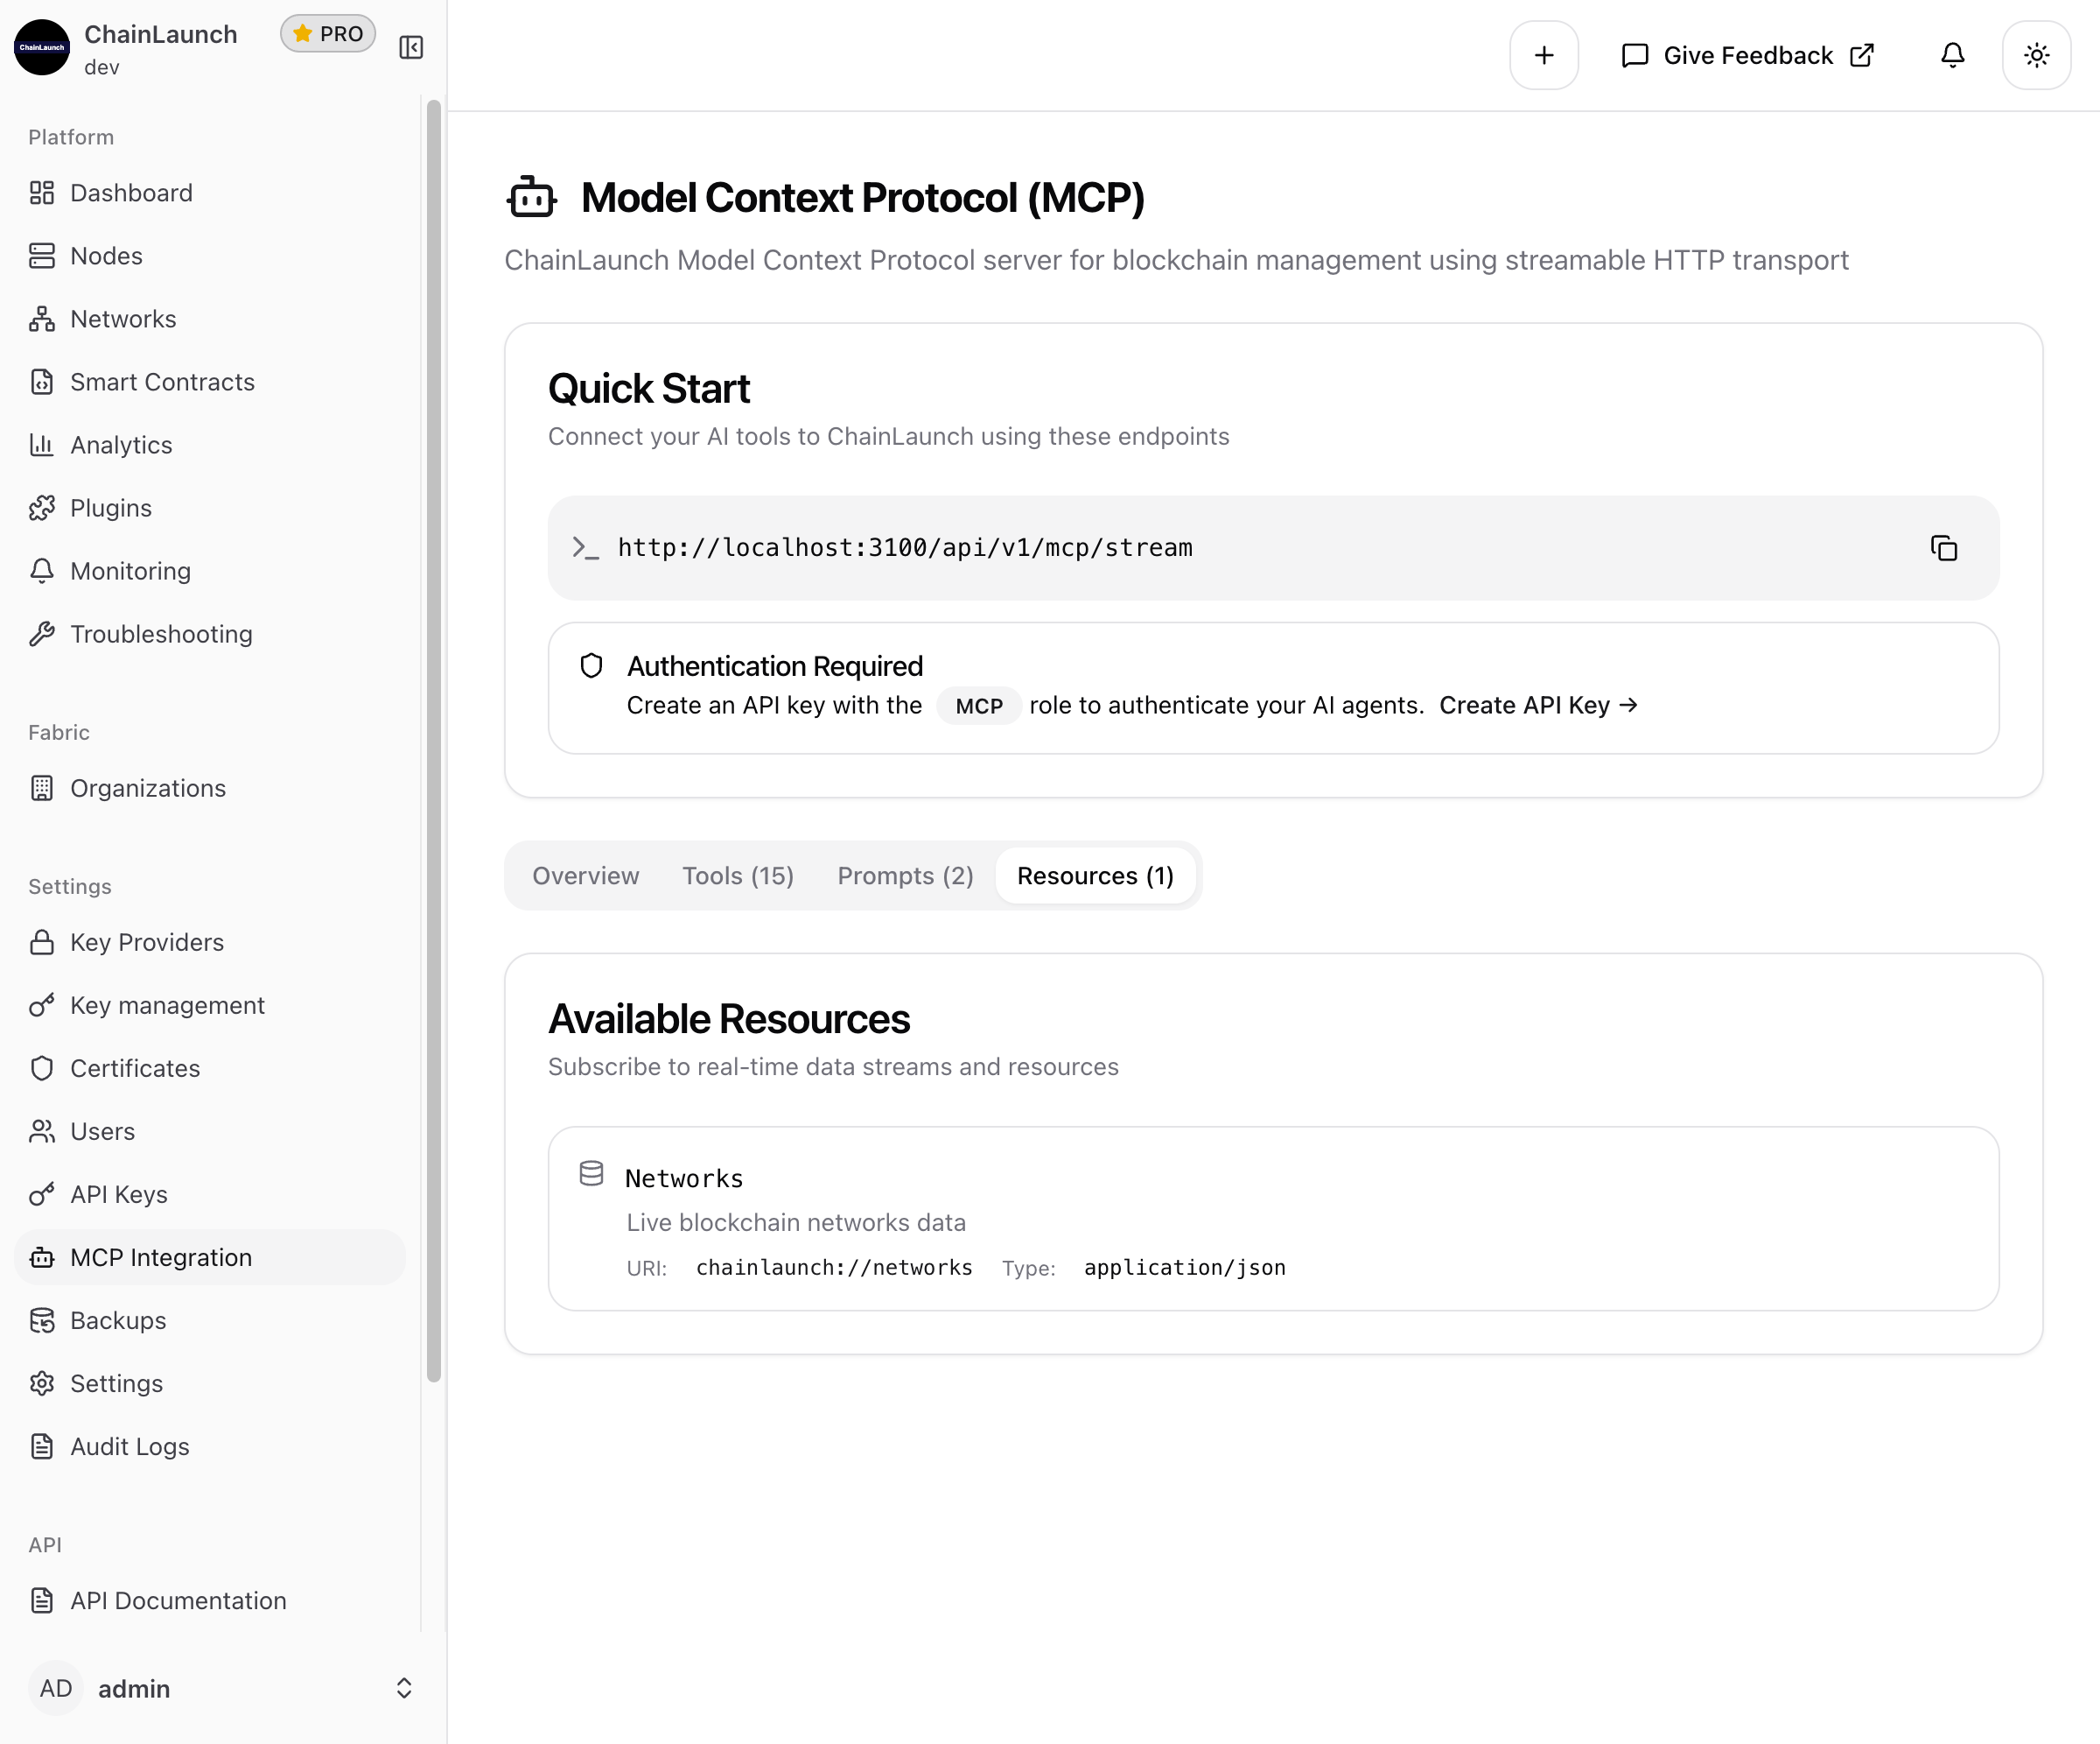Click Create API Key link
Screen dimensions: 2100x1744
pos(1537,706)
